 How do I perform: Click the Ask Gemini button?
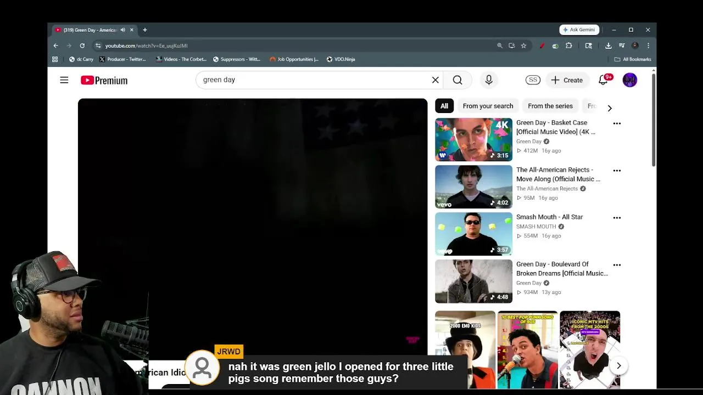(579, 30)
